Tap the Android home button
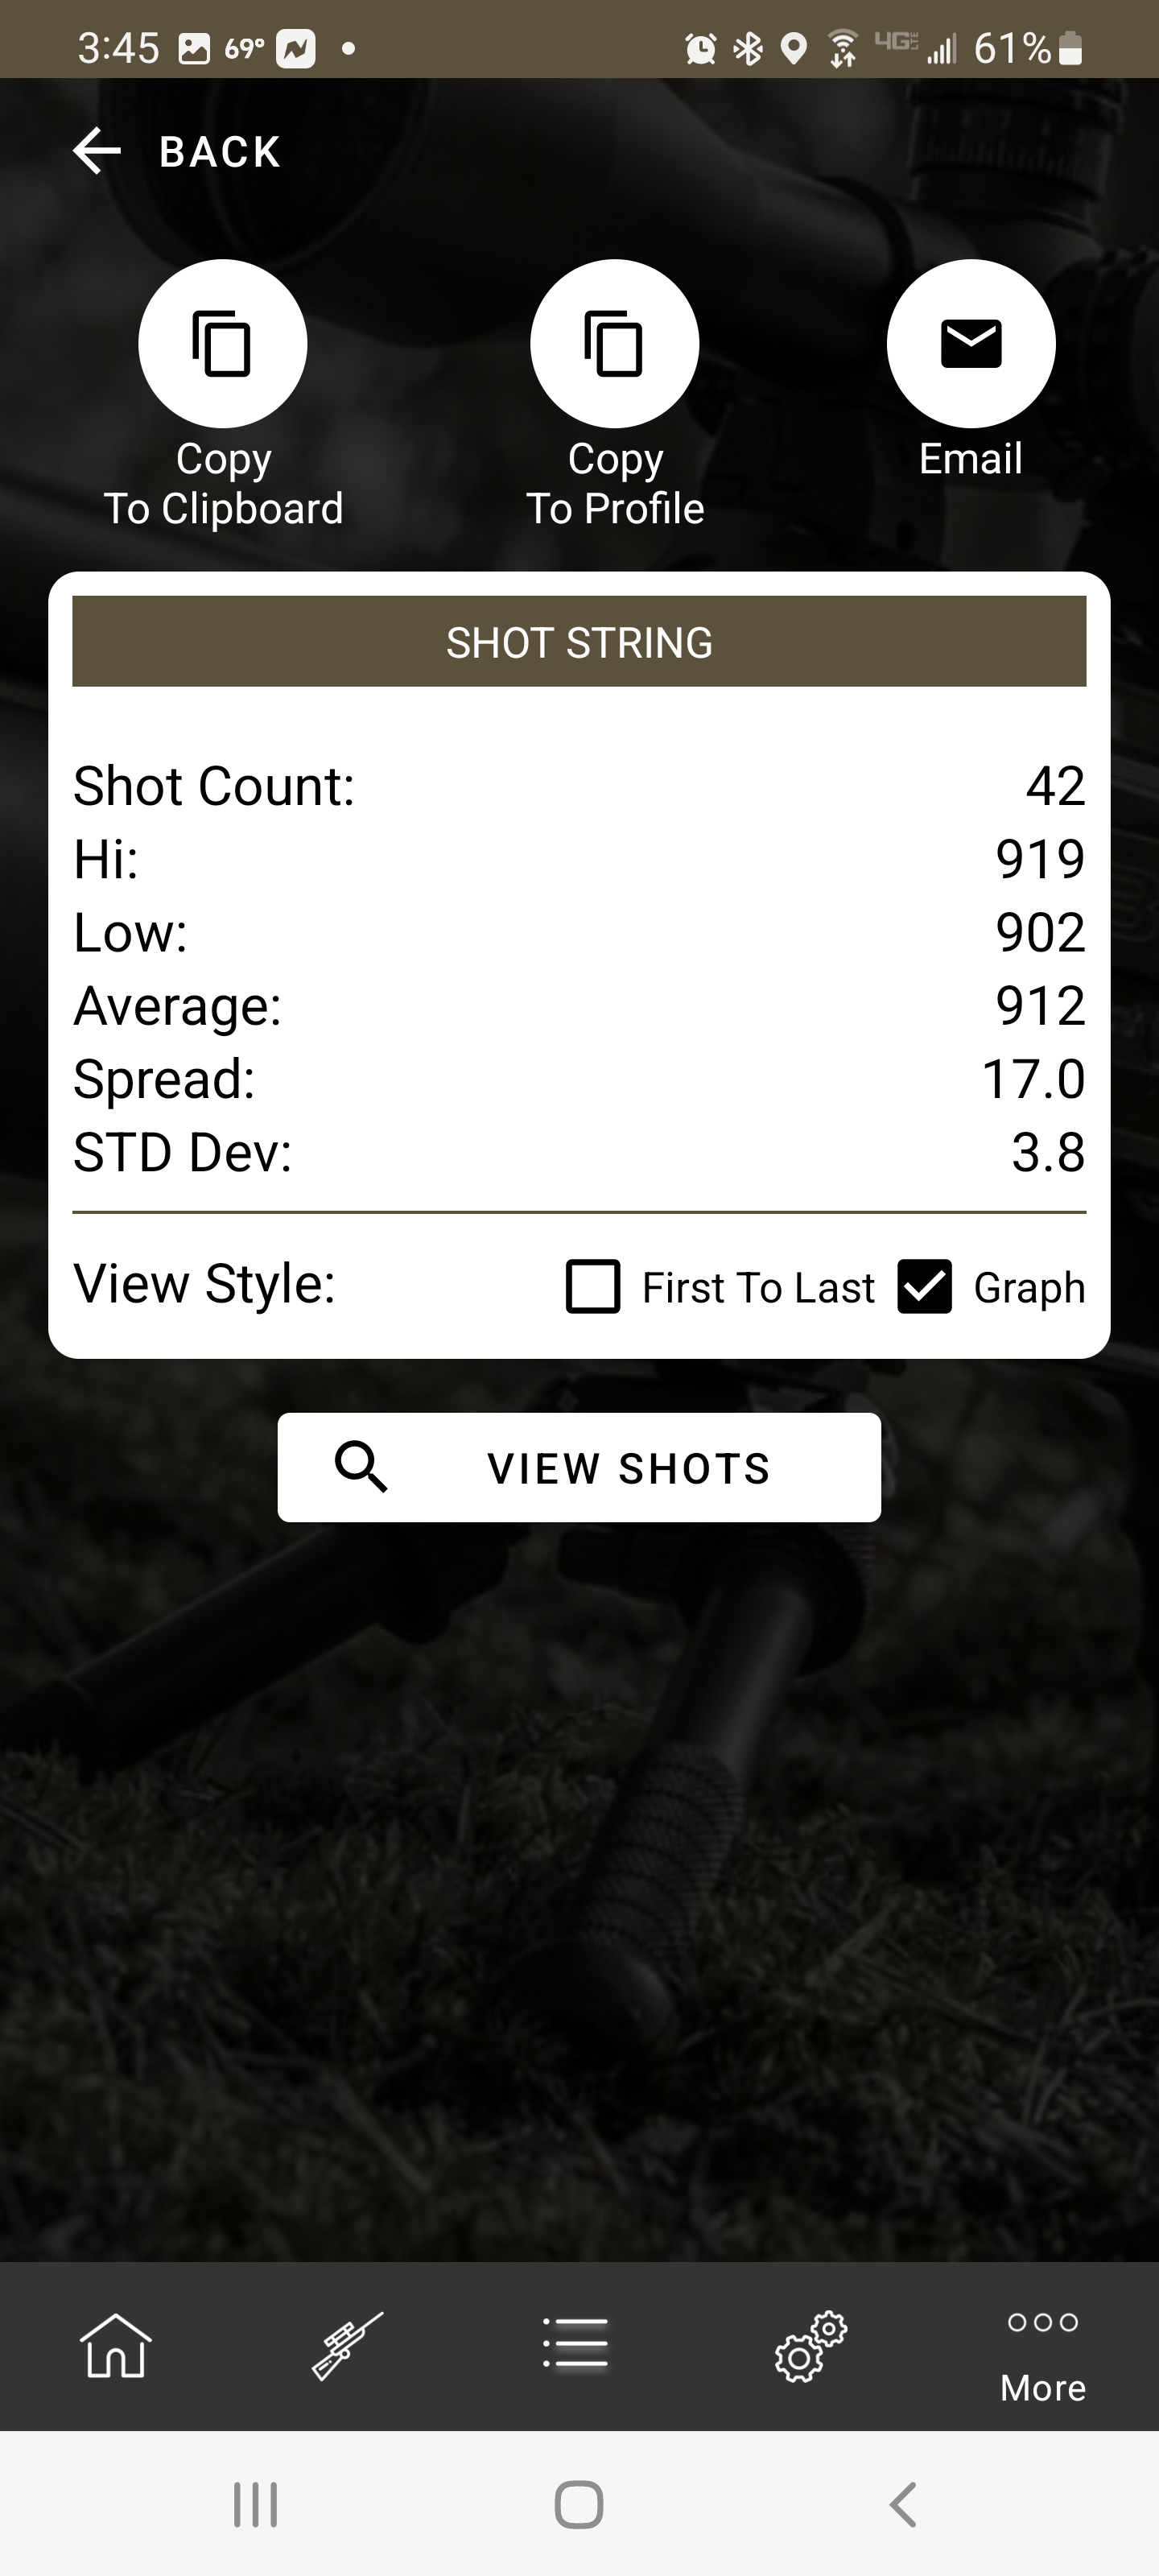The width and height of the screenshot is (1159, 2576). click(579, 2504)
